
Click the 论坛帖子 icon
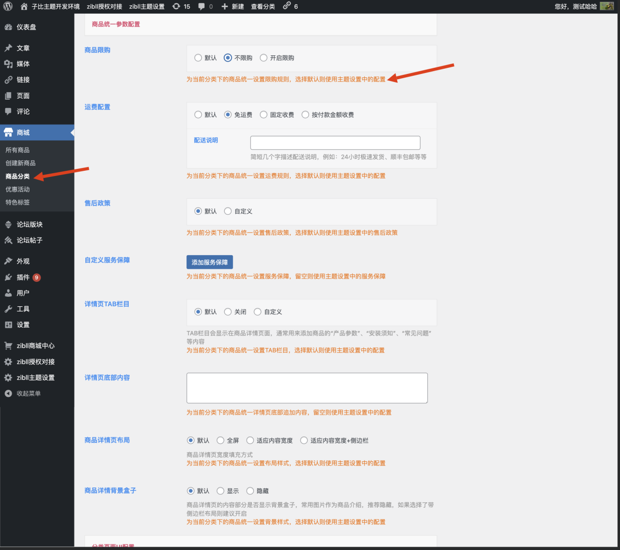[8, 240]
